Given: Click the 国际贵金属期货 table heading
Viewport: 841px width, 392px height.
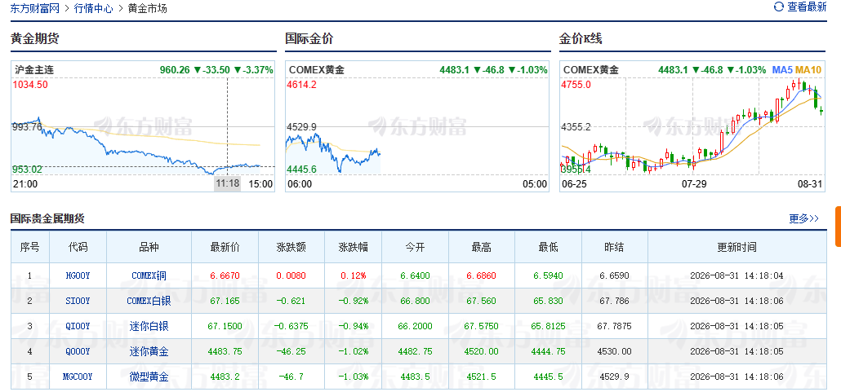Looking at the screenshot, I should coord(47,218).
